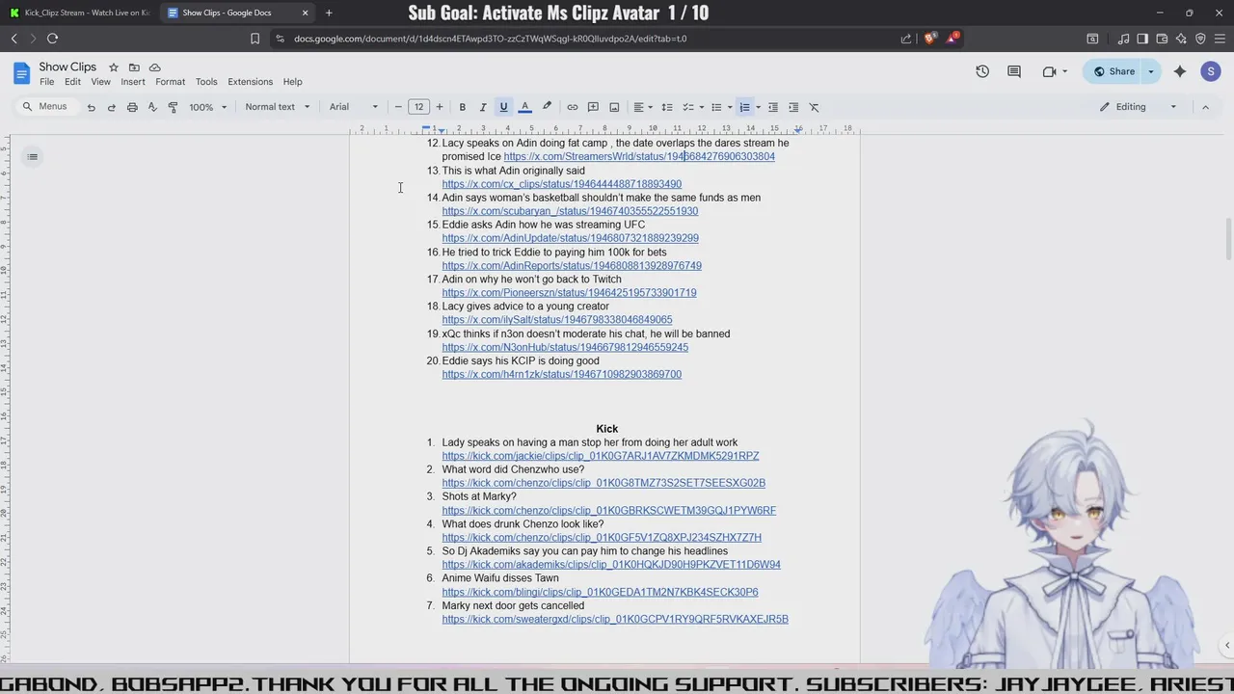
Task: Toggle bold formatting
Action: click(x=462, y=107)
